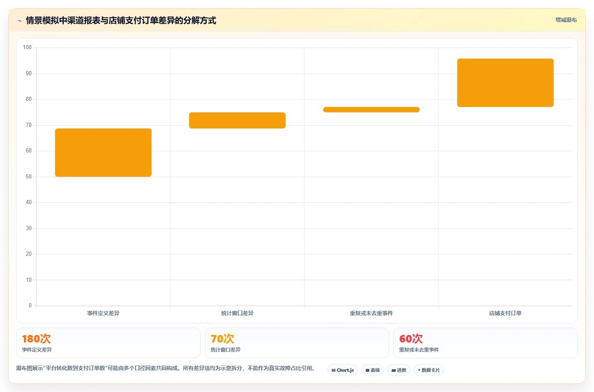Click the y-axis value 60
This screenshot has height=392, width=594.
29,151
